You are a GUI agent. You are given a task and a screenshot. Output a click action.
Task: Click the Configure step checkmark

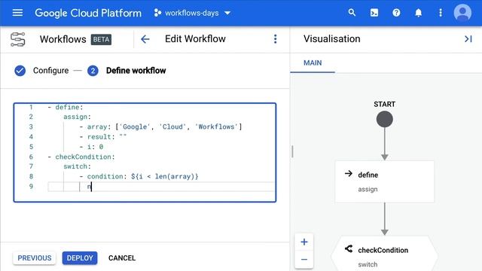(x=20, y=71)
